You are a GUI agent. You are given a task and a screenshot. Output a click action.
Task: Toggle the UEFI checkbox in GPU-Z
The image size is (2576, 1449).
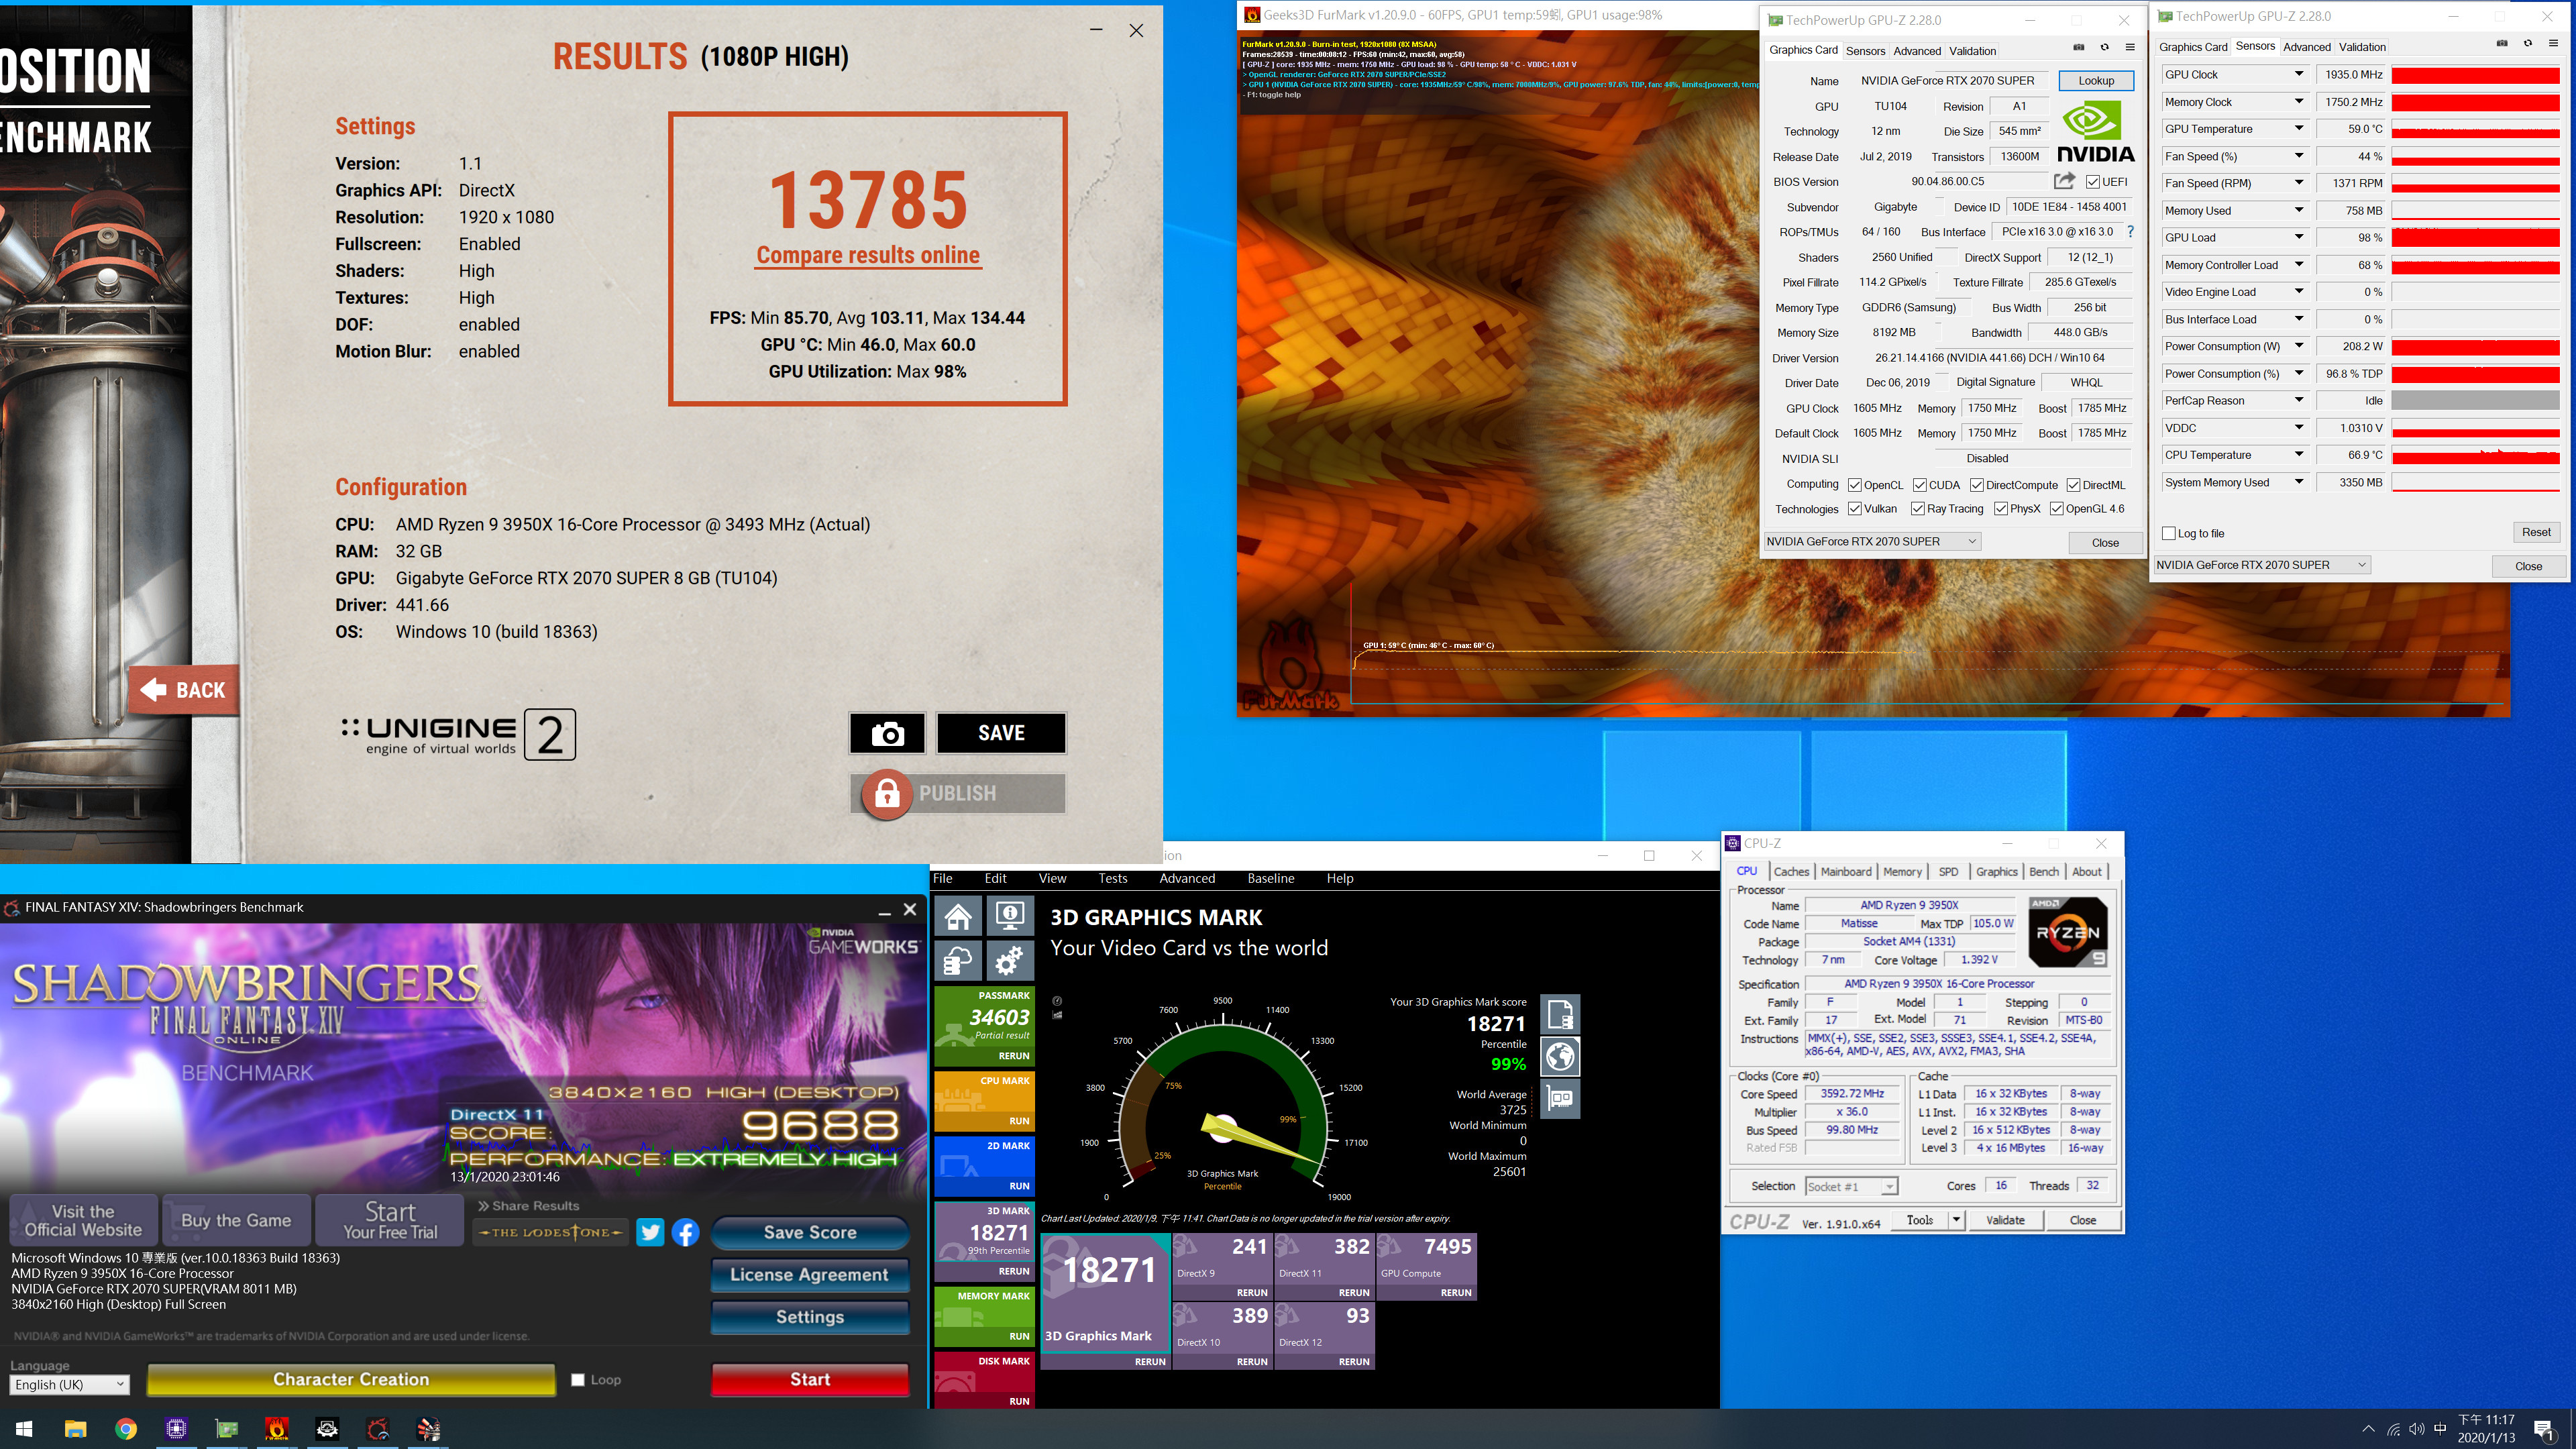click(x=2092, y=182)
